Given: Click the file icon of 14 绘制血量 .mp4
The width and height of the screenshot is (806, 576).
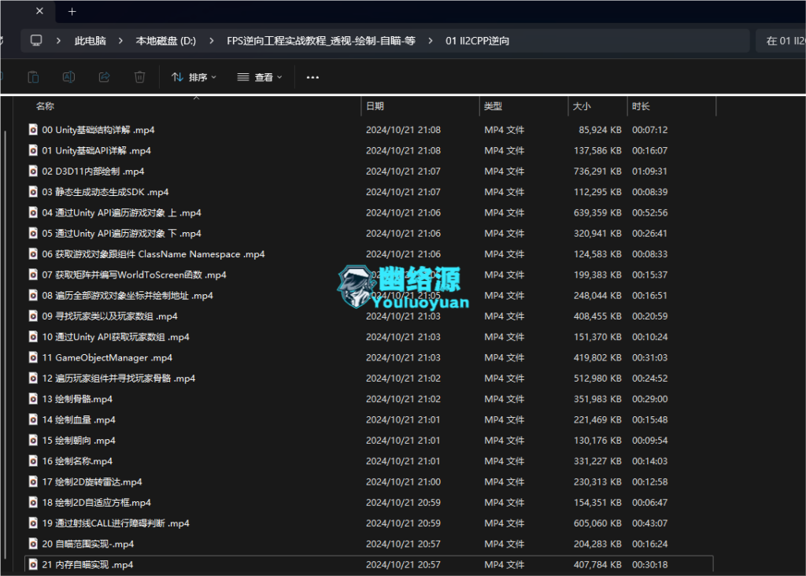Looking at the screenshot, I should click(33, 419).
